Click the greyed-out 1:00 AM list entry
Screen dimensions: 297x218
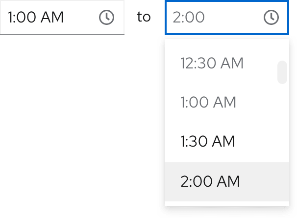[208, 103]
